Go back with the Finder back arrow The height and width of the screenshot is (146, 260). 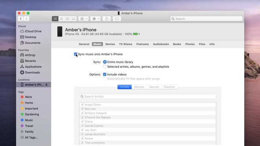pos(21,19)
